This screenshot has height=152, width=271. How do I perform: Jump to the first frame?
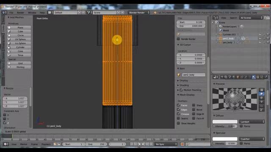click(132, 144)
